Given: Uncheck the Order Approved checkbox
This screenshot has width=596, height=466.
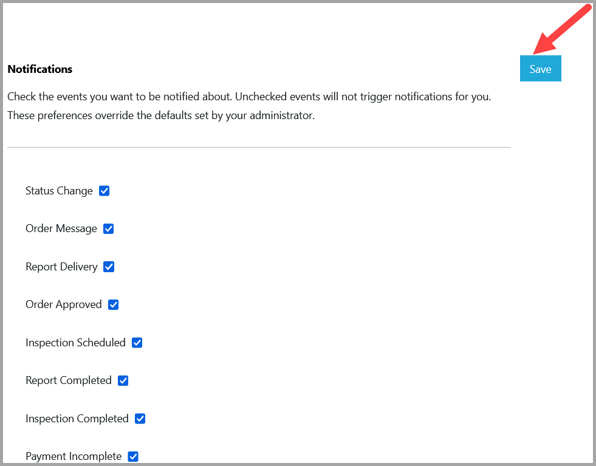Looking at the screenshot, I should [113, 305].
